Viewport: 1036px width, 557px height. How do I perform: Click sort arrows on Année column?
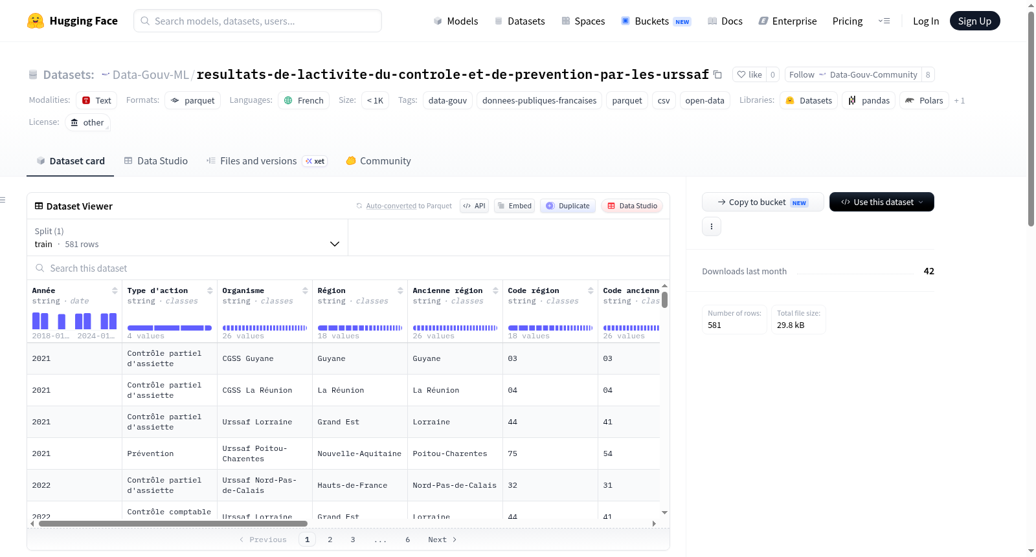pyautogui.click(x=115, y=290)
